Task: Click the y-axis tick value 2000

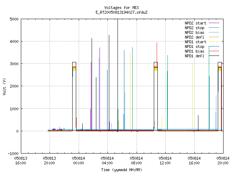Action: (x=14, y=86)
